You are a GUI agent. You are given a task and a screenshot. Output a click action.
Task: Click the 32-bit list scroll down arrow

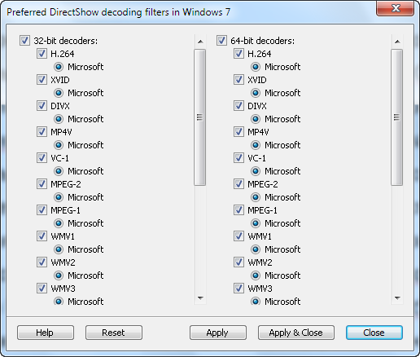tap(200, 298)
